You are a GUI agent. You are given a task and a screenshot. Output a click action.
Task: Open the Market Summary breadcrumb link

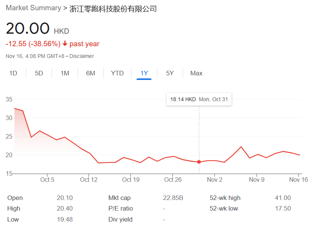tap(33, 8)
